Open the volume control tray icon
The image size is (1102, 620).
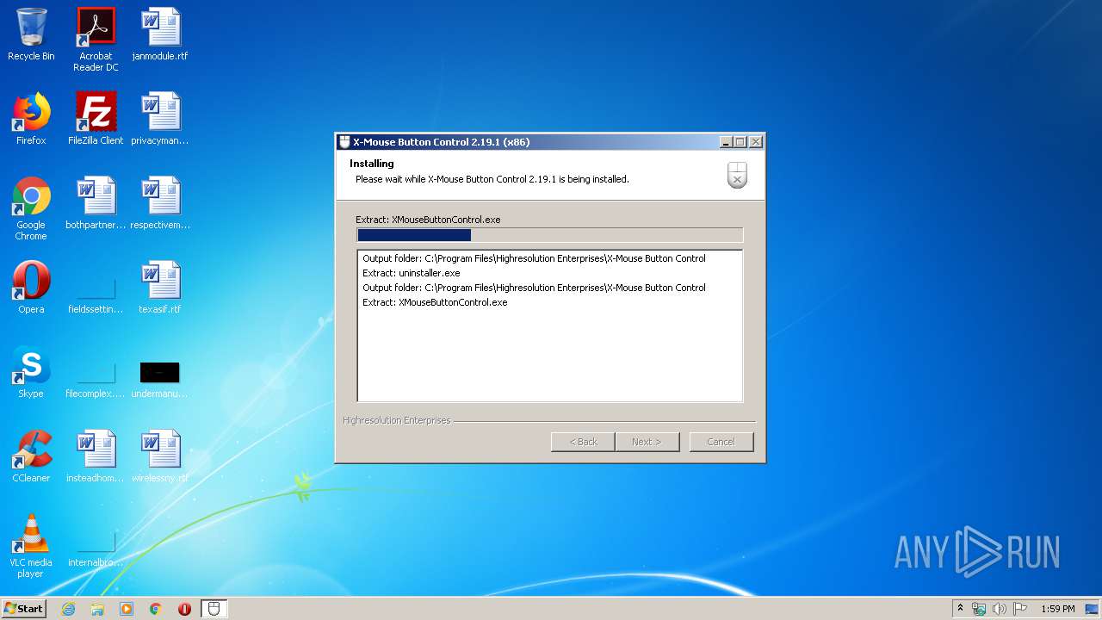click(1000, 609)
